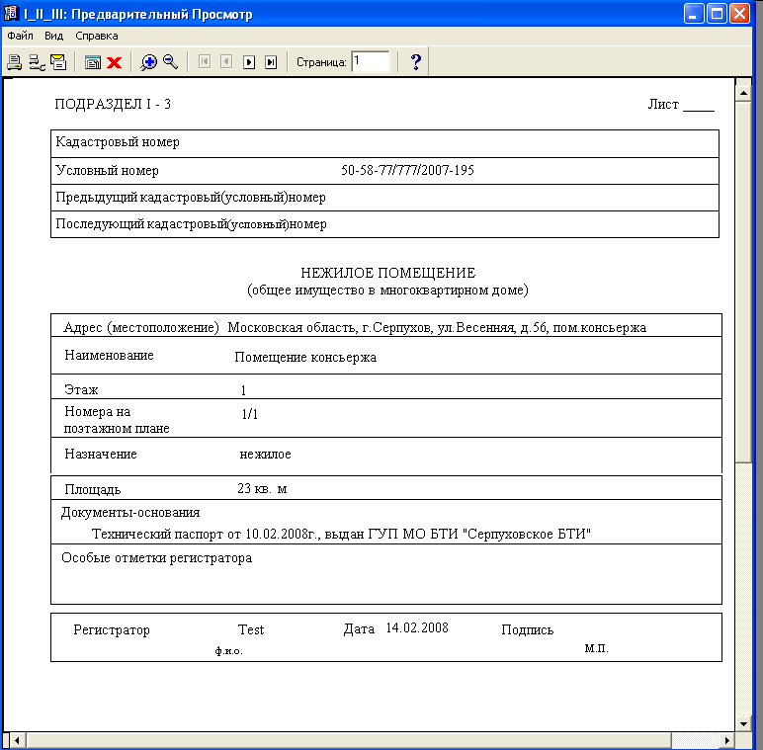Minimize the preview window
The width and height of the screenshot is (763, 750).
[x=694, y=13]
